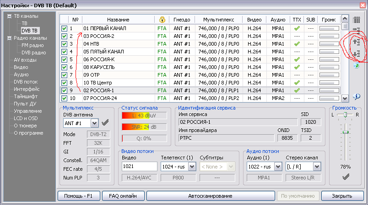Disable 08 КАРУСЕЛЬ channel checkbox

click(x=65, y=67)
